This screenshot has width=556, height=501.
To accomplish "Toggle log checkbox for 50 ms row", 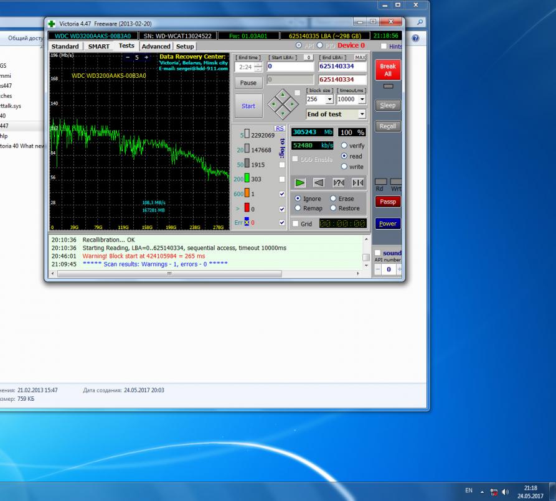I will pos(282,165).
